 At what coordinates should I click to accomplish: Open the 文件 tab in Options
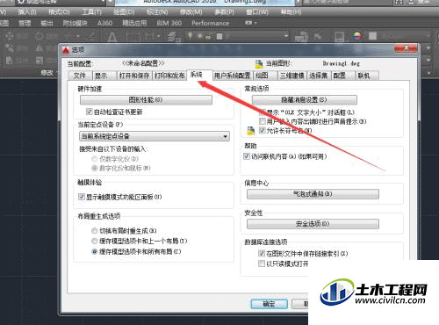click(80, 76)
